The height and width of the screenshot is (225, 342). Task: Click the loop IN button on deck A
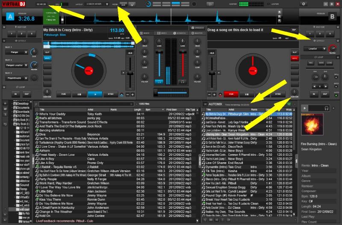[15, 94]
